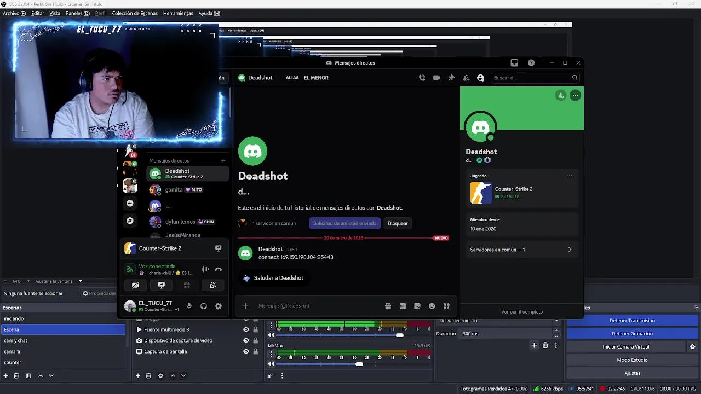Deafen audio in Discord user panel

click(x=204, y=306)
